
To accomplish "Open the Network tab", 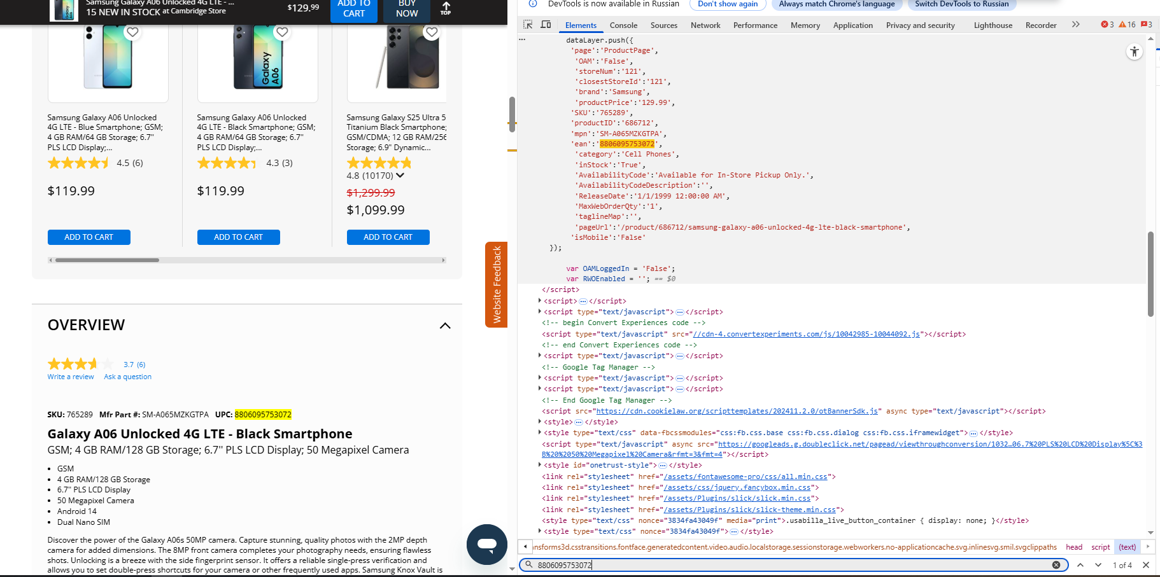I will pos(705,25).
